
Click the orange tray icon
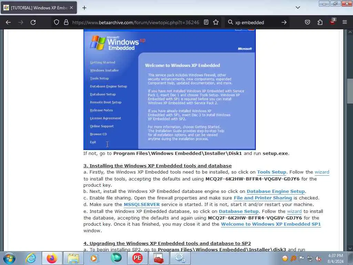coord(285,258)
